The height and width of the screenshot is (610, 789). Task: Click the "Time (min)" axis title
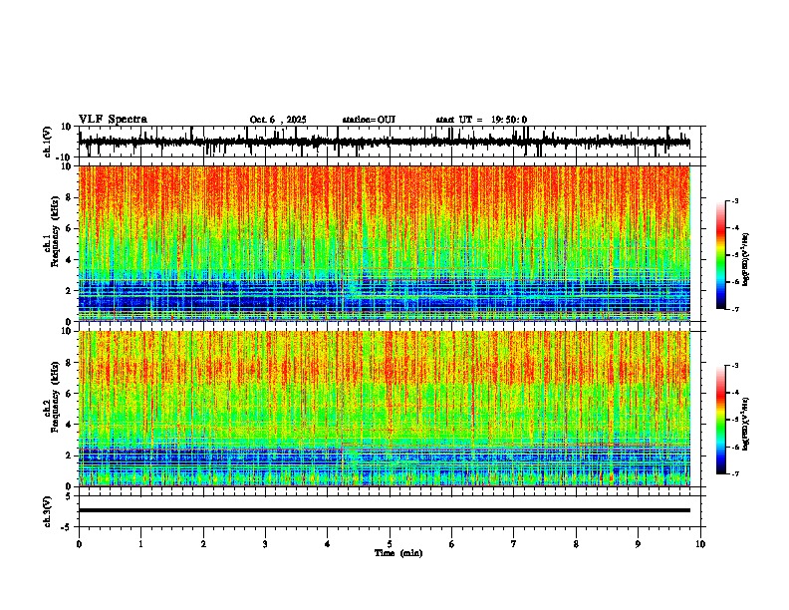(398, 553)
